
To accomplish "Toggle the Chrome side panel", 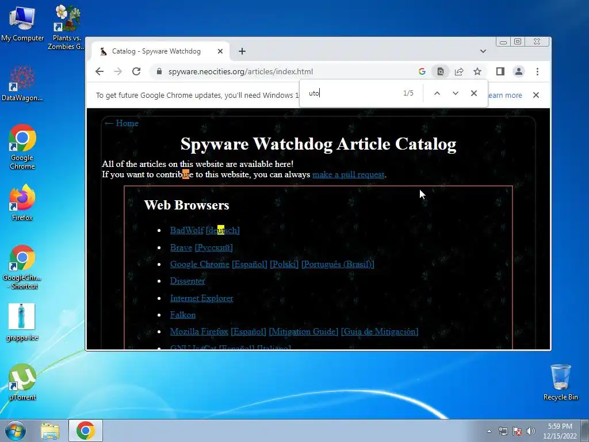I will 500,71.
